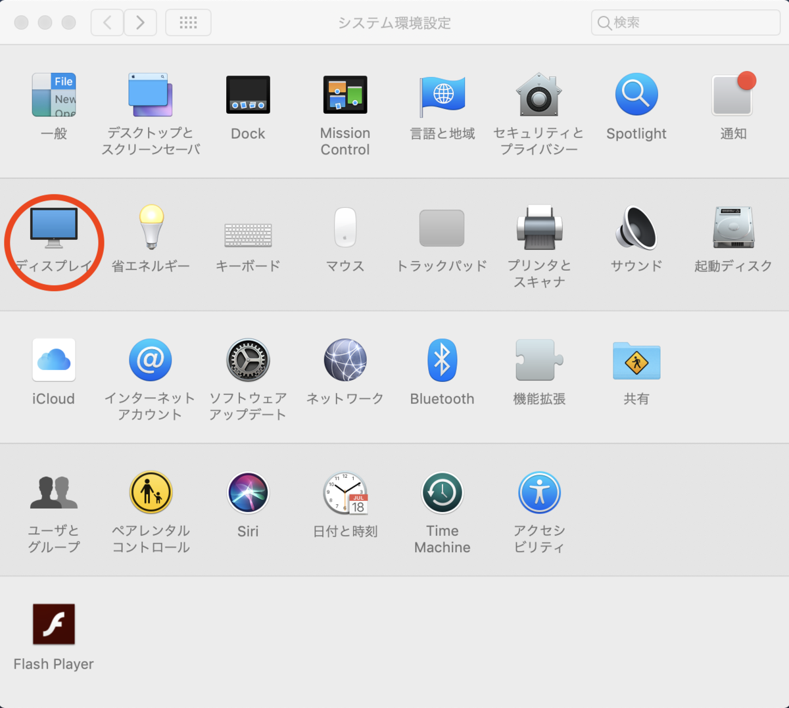Image resolution: width=789 pixels, height=708 pixels.
Task: Open 機能拡張 puzzle piece icon
Action: click(539, 360)
